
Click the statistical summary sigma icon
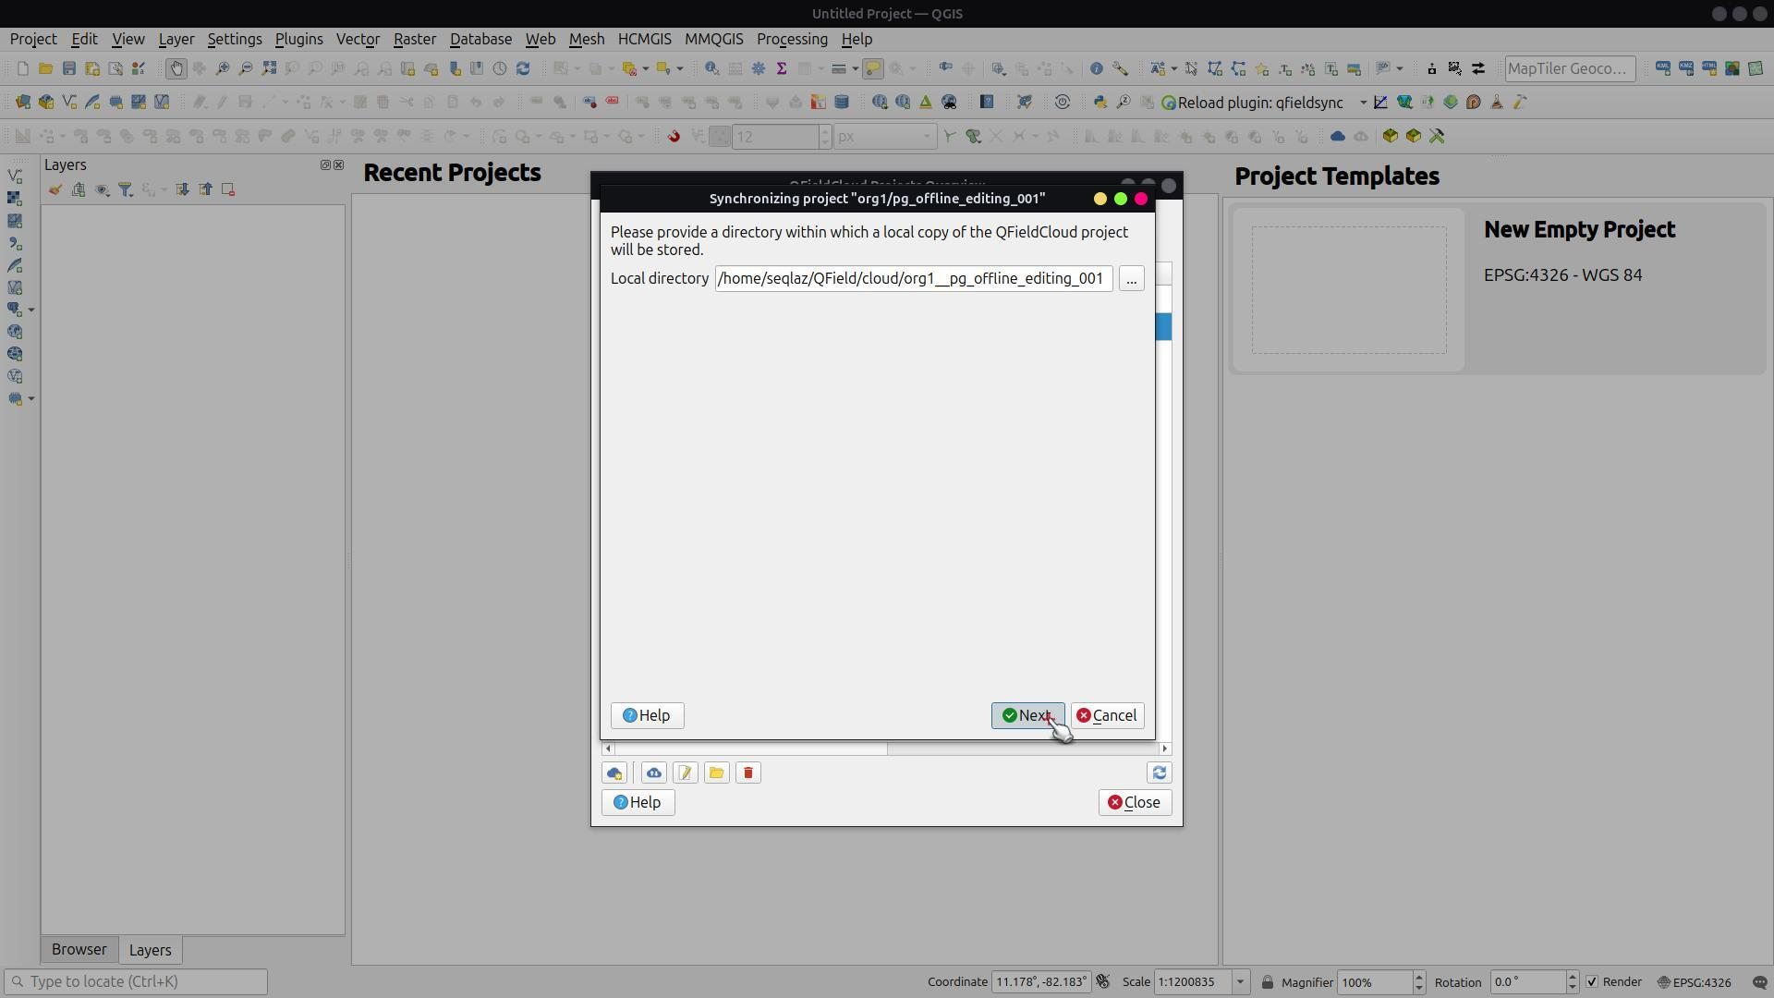pos(781,68)
